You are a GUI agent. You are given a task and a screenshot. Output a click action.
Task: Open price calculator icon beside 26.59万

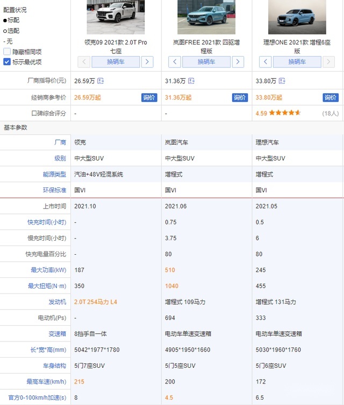pos(101,81)
